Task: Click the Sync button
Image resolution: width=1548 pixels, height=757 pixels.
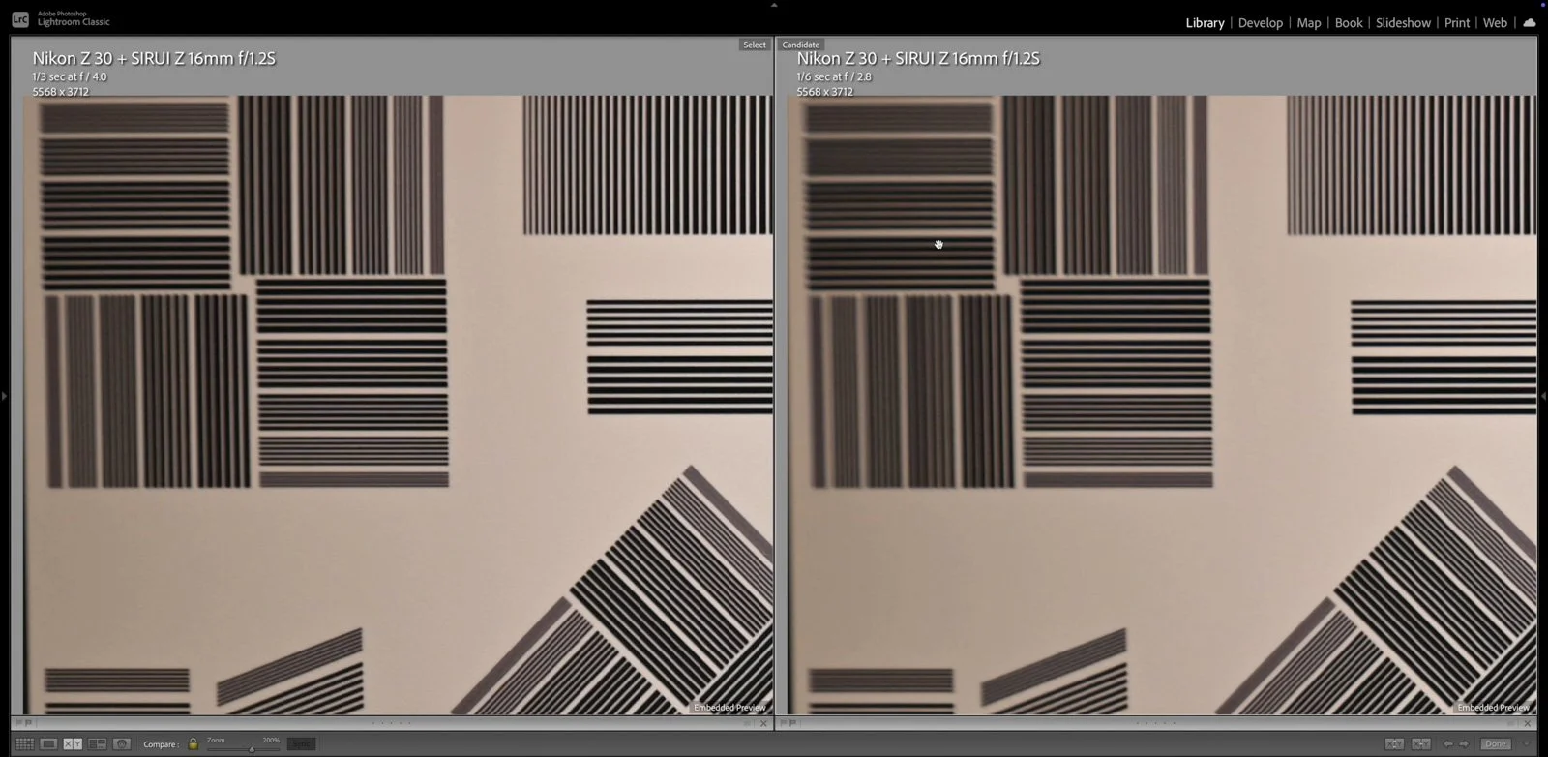Action: [301, 743]
